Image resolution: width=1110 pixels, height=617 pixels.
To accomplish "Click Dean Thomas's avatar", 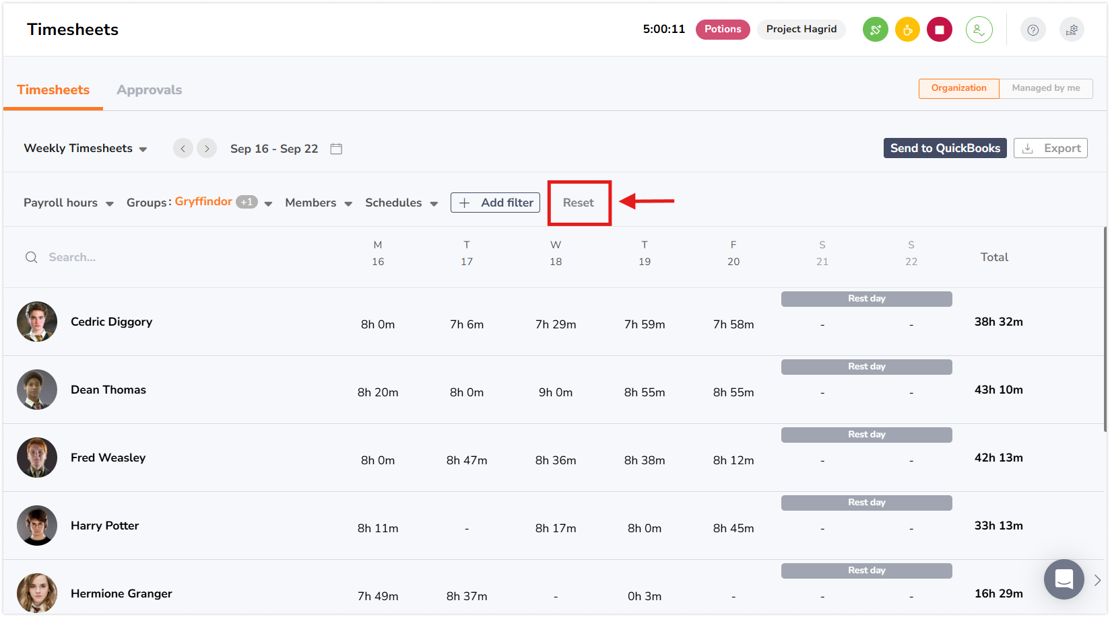I will (x=37, y=390).
